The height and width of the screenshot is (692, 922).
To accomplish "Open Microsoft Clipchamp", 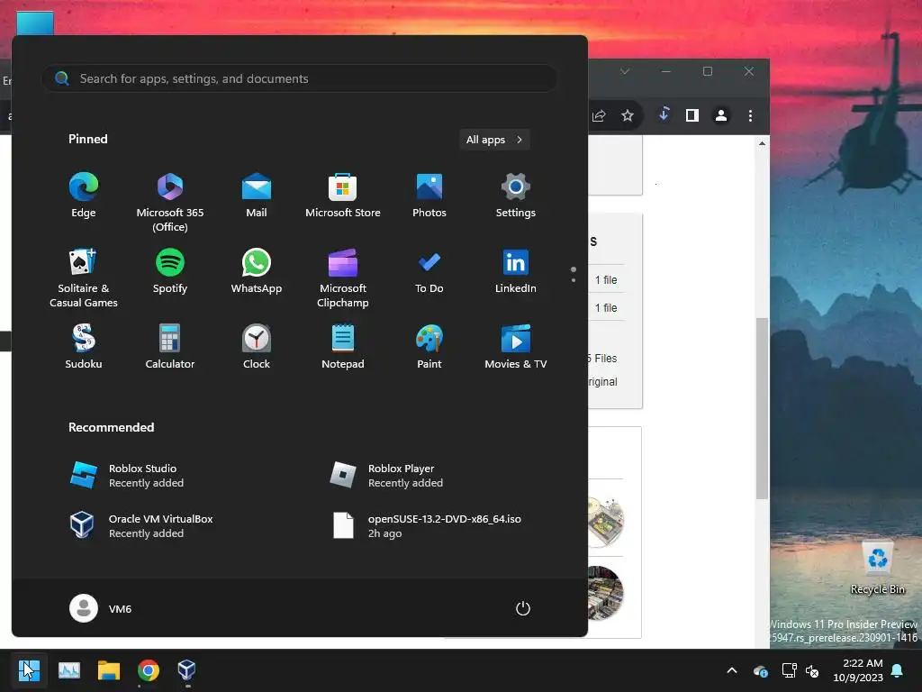I will pyautogui.click(x=343, y=278).
